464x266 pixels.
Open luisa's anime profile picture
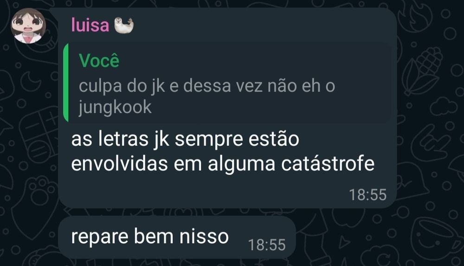pos(28,26)
